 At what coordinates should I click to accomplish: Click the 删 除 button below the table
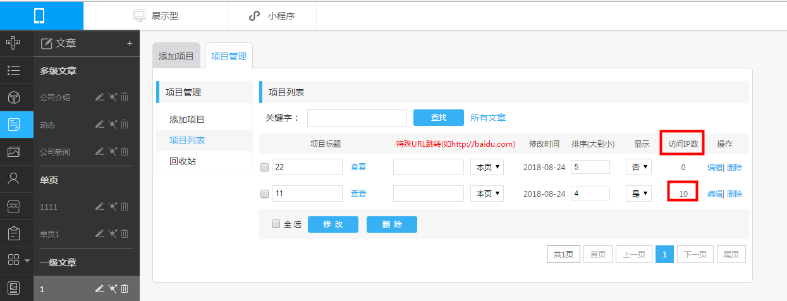coord(392,224)
